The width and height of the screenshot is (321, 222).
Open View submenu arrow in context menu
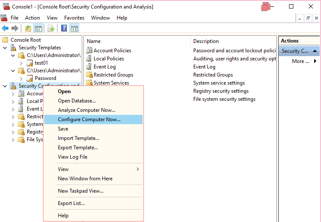point(138,169)
